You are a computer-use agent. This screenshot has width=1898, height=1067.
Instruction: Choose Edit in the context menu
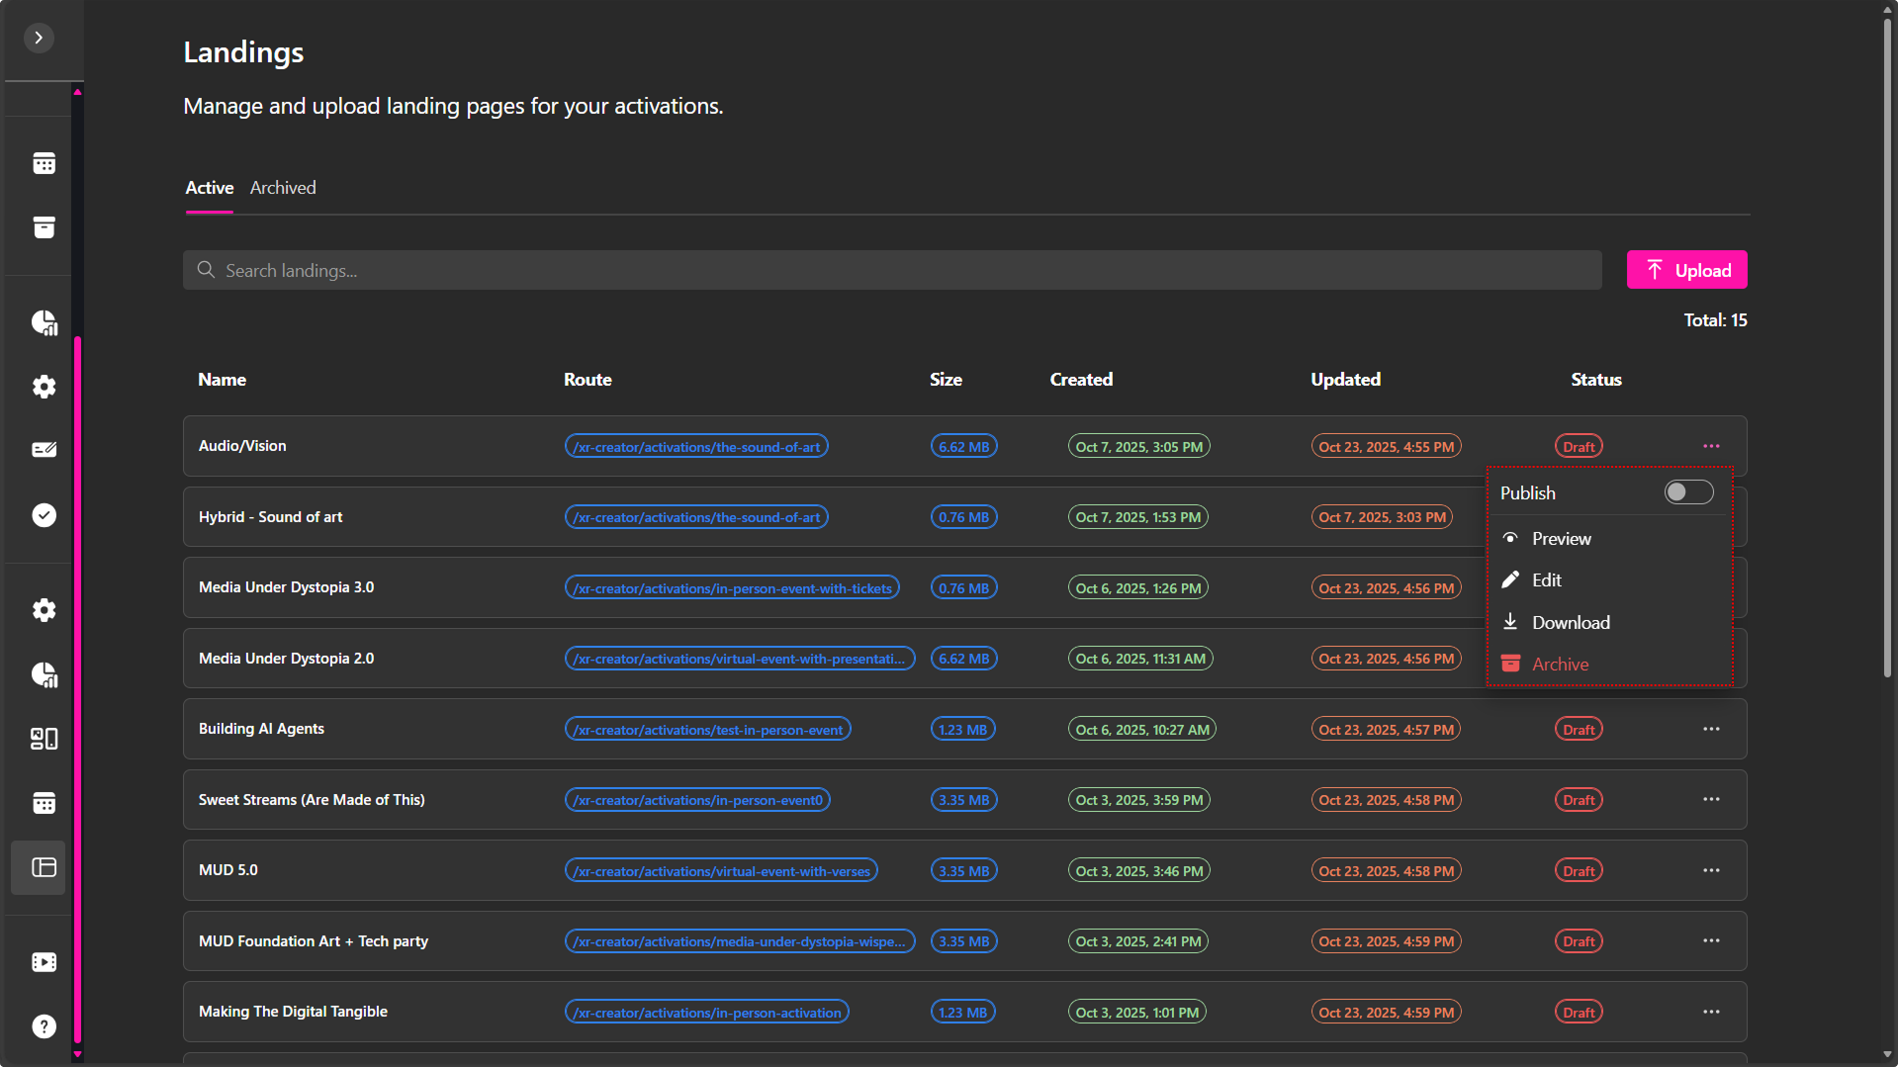tap(1546, 580)
